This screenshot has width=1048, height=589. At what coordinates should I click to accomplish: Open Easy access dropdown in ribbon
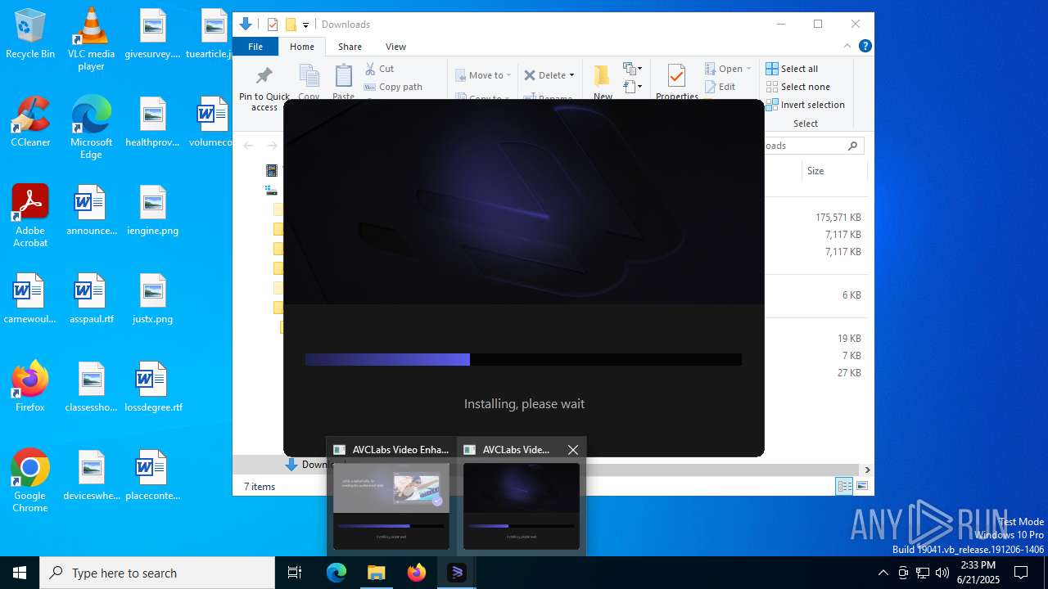point(633,86)
